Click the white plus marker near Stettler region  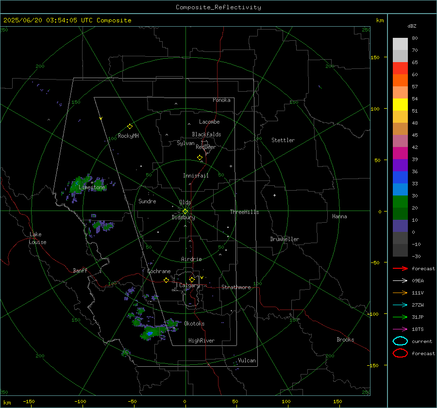coord(274,195)
